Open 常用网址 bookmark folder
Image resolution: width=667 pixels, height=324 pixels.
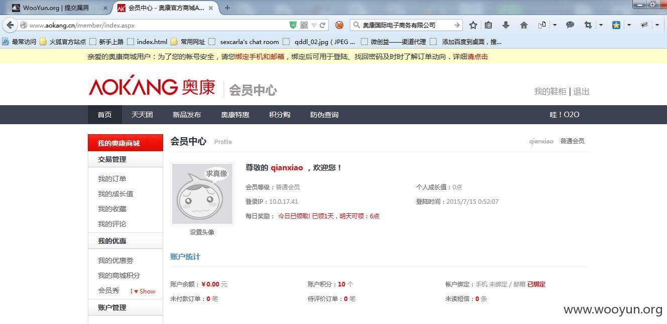188,42
